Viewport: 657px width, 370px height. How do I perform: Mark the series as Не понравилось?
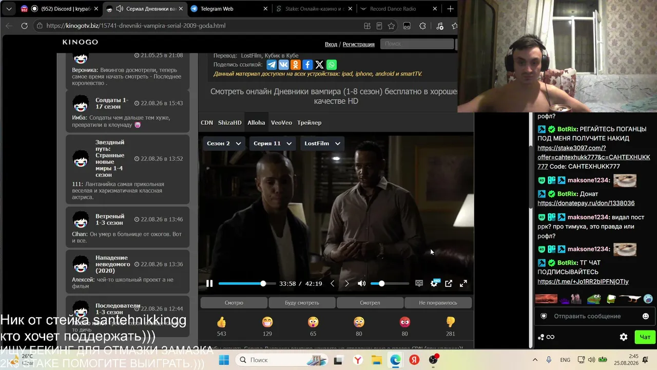[x=438, y=303]
